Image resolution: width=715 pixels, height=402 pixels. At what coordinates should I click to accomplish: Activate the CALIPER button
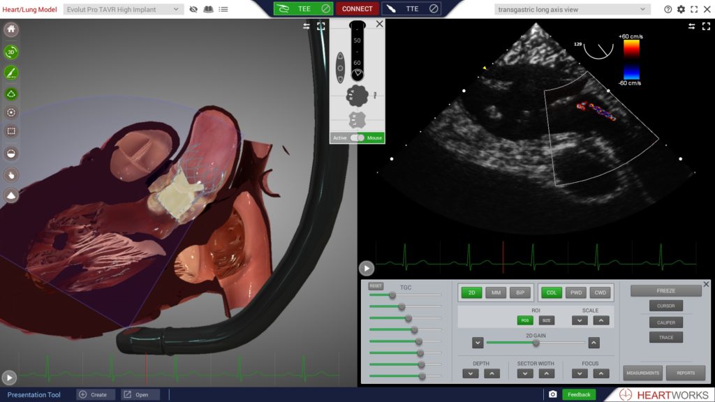click(665, 322)
